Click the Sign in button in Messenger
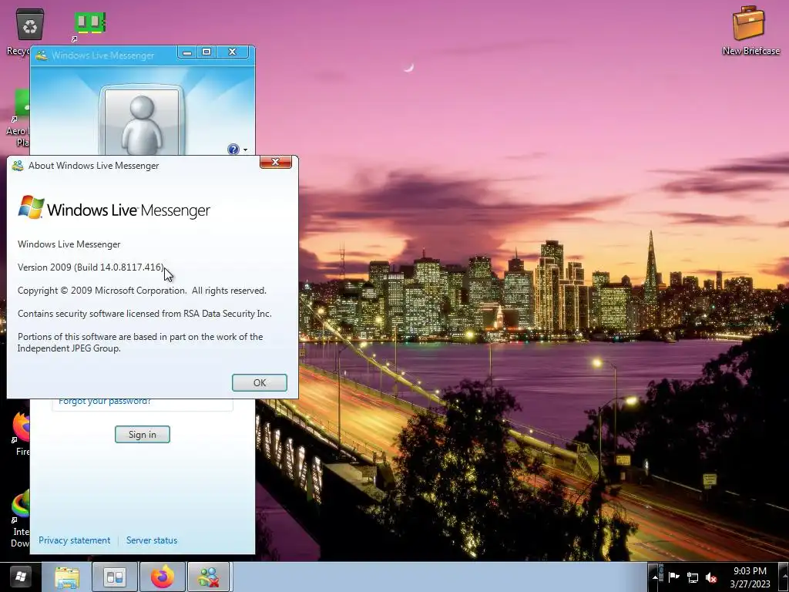Image resolution: width=789 pixels, height=592 pixels. click(x=143, y=435)
